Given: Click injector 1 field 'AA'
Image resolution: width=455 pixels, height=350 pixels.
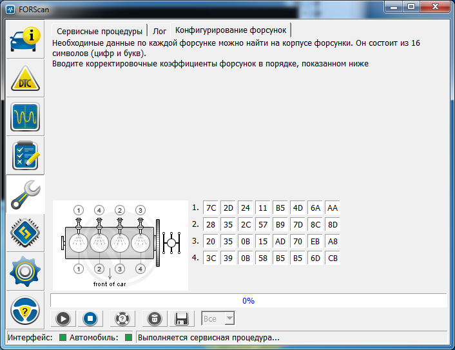Looking at the screenshot, I should [333, 208].
